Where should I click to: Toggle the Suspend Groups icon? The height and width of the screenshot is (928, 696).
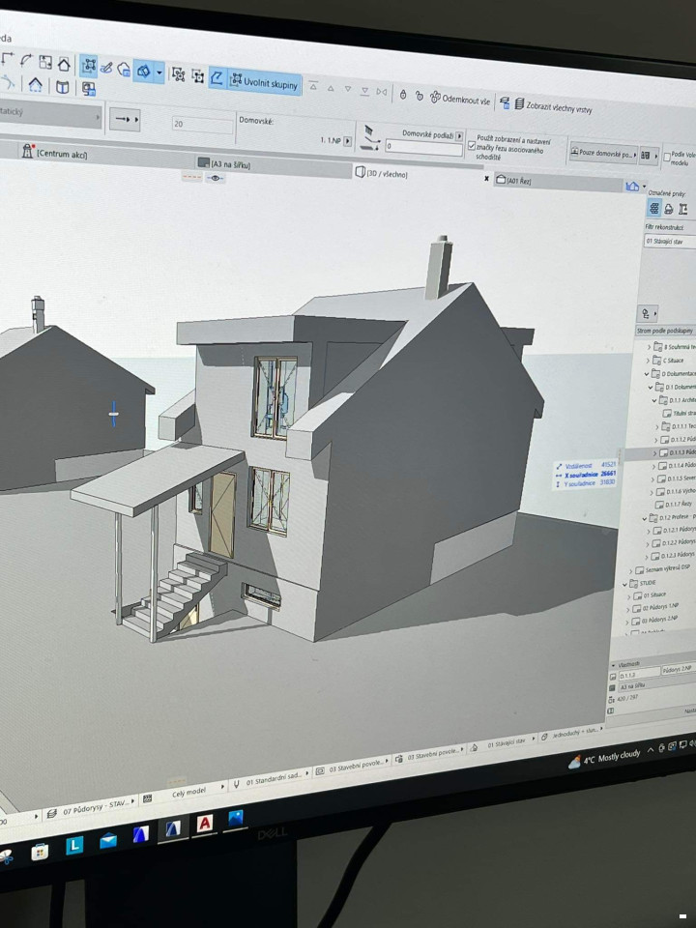[88, 66]
